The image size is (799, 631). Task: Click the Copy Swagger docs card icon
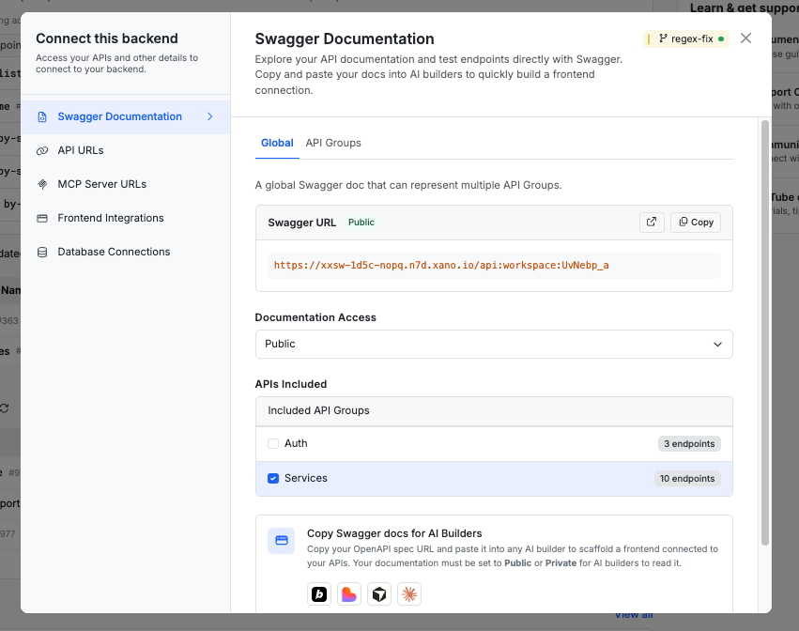coord(282,541)
